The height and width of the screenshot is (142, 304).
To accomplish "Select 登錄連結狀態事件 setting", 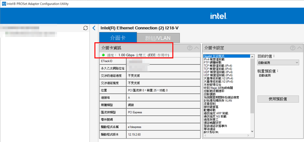I will (x=216, y=126).
